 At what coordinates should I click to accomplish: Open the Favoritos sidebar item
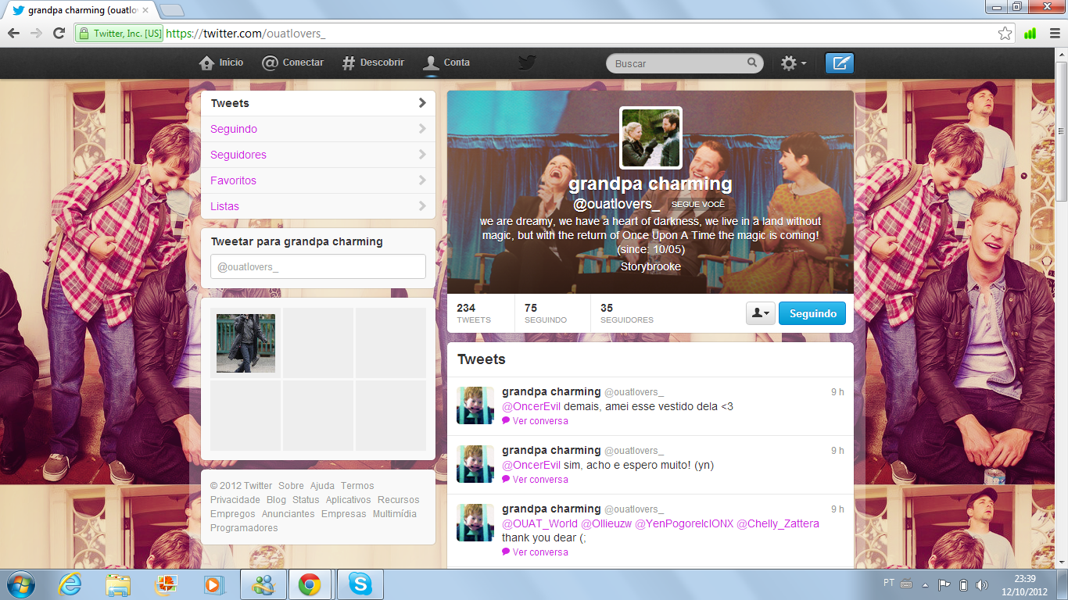(x=318, y=180)
